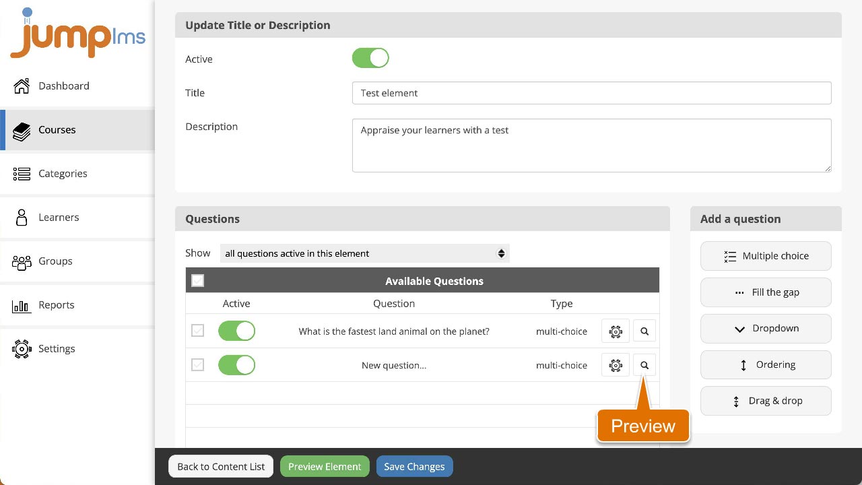862x485 pixels.
Task: Tick checkbox for fastest land animal question
Action: pyautogui.click(x=197, y=331)
